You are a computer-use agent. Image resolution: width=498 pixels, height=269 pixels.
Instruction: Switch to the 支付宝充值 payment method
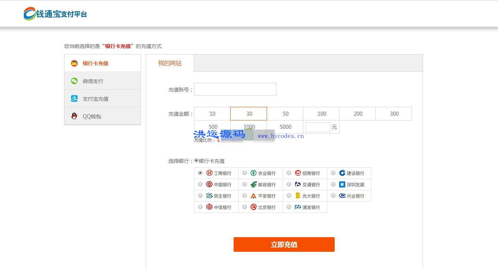(x=103, y=98)
